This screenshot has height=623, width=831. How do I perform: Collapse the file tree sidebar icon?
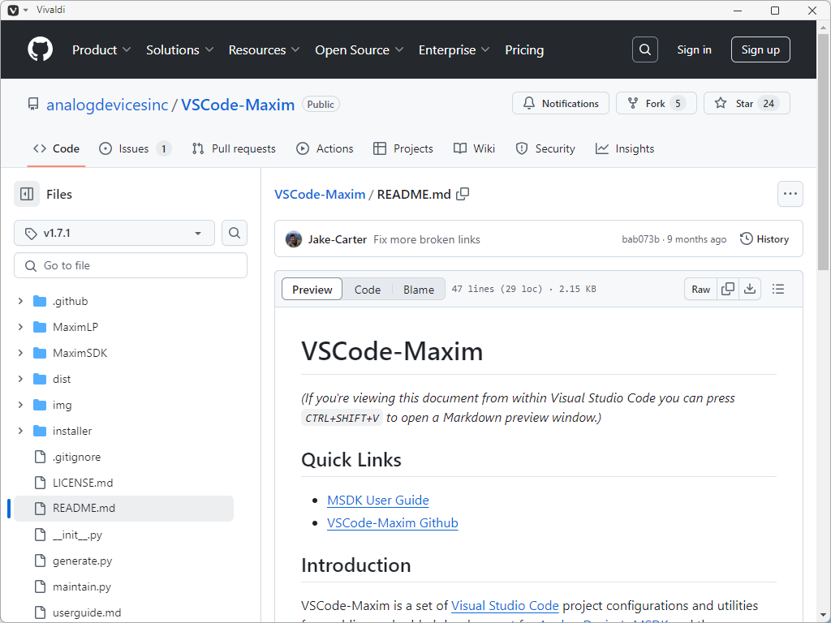(27, 195)
